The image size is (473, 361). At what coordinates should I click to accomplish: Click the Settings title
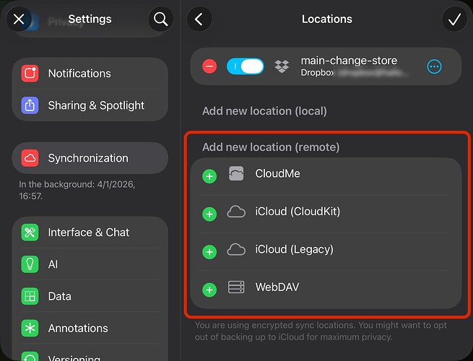(90, 19)
